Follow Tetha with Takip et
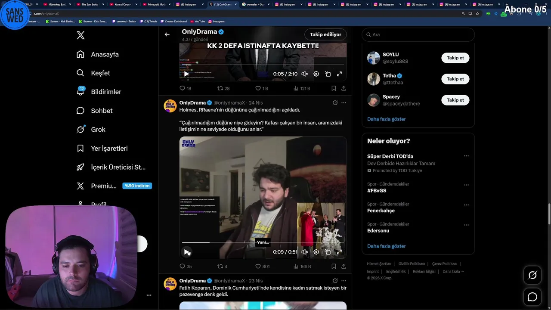The width and height of the screenshot is (551, 310). (455, 79)
